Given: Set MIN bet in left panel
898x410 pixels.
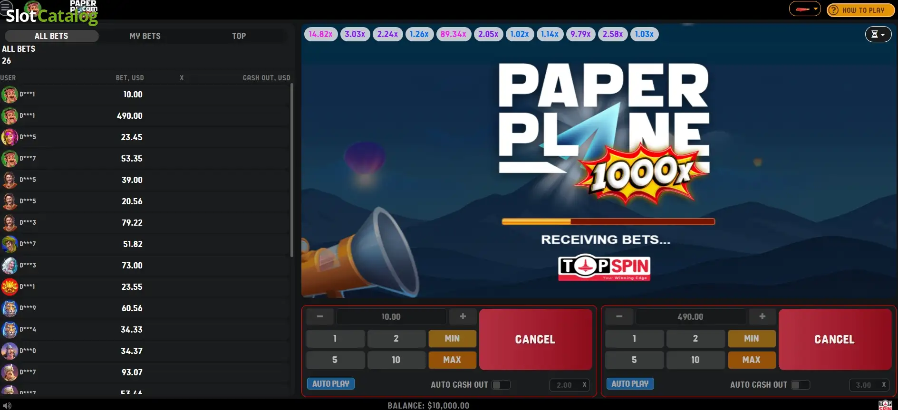Looking at the screenshot, I should (x=452, y=339).
